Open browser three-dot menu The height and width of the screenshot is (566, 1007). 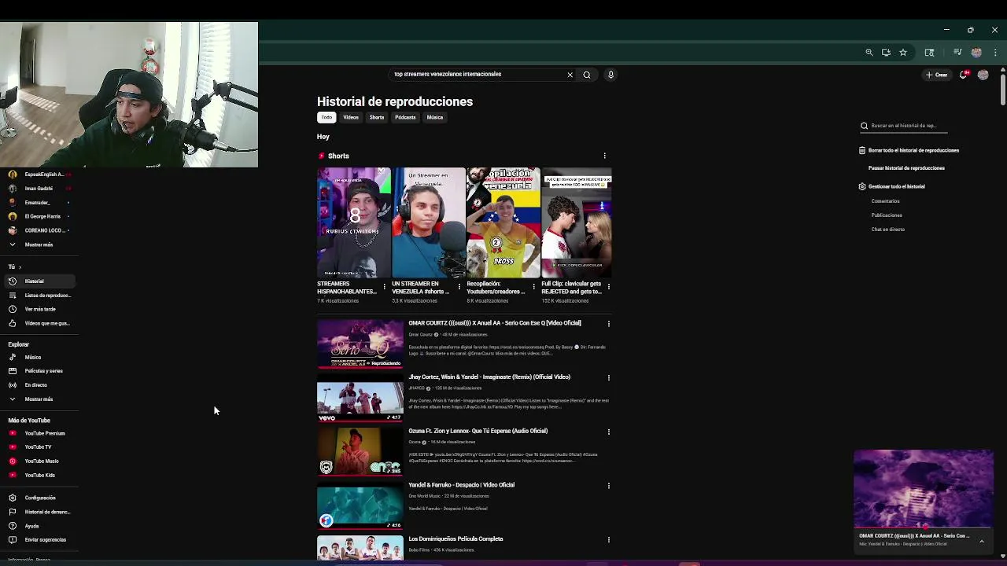pos(995,53)
